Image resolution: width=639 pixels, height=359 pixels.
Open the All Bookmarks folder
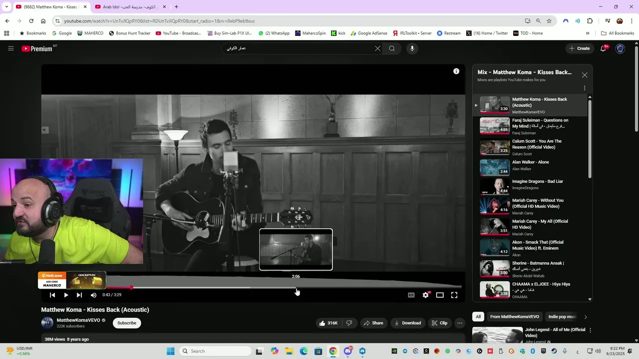pyautogui.click(x=618, y=33)
